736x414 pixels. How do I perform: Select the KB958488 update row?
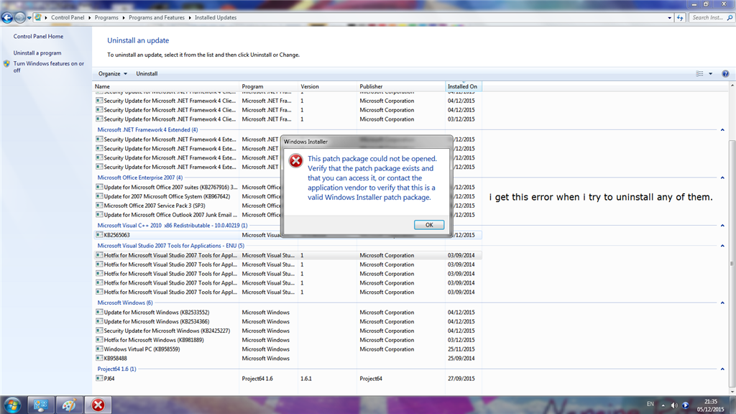288,359
